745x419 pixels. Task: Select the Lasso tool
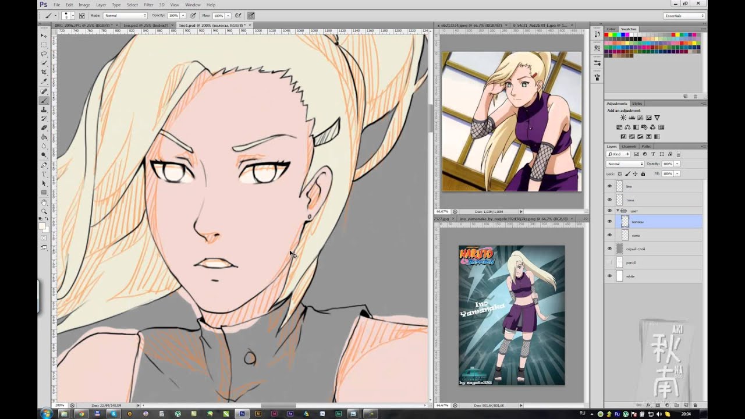[44, 53]
